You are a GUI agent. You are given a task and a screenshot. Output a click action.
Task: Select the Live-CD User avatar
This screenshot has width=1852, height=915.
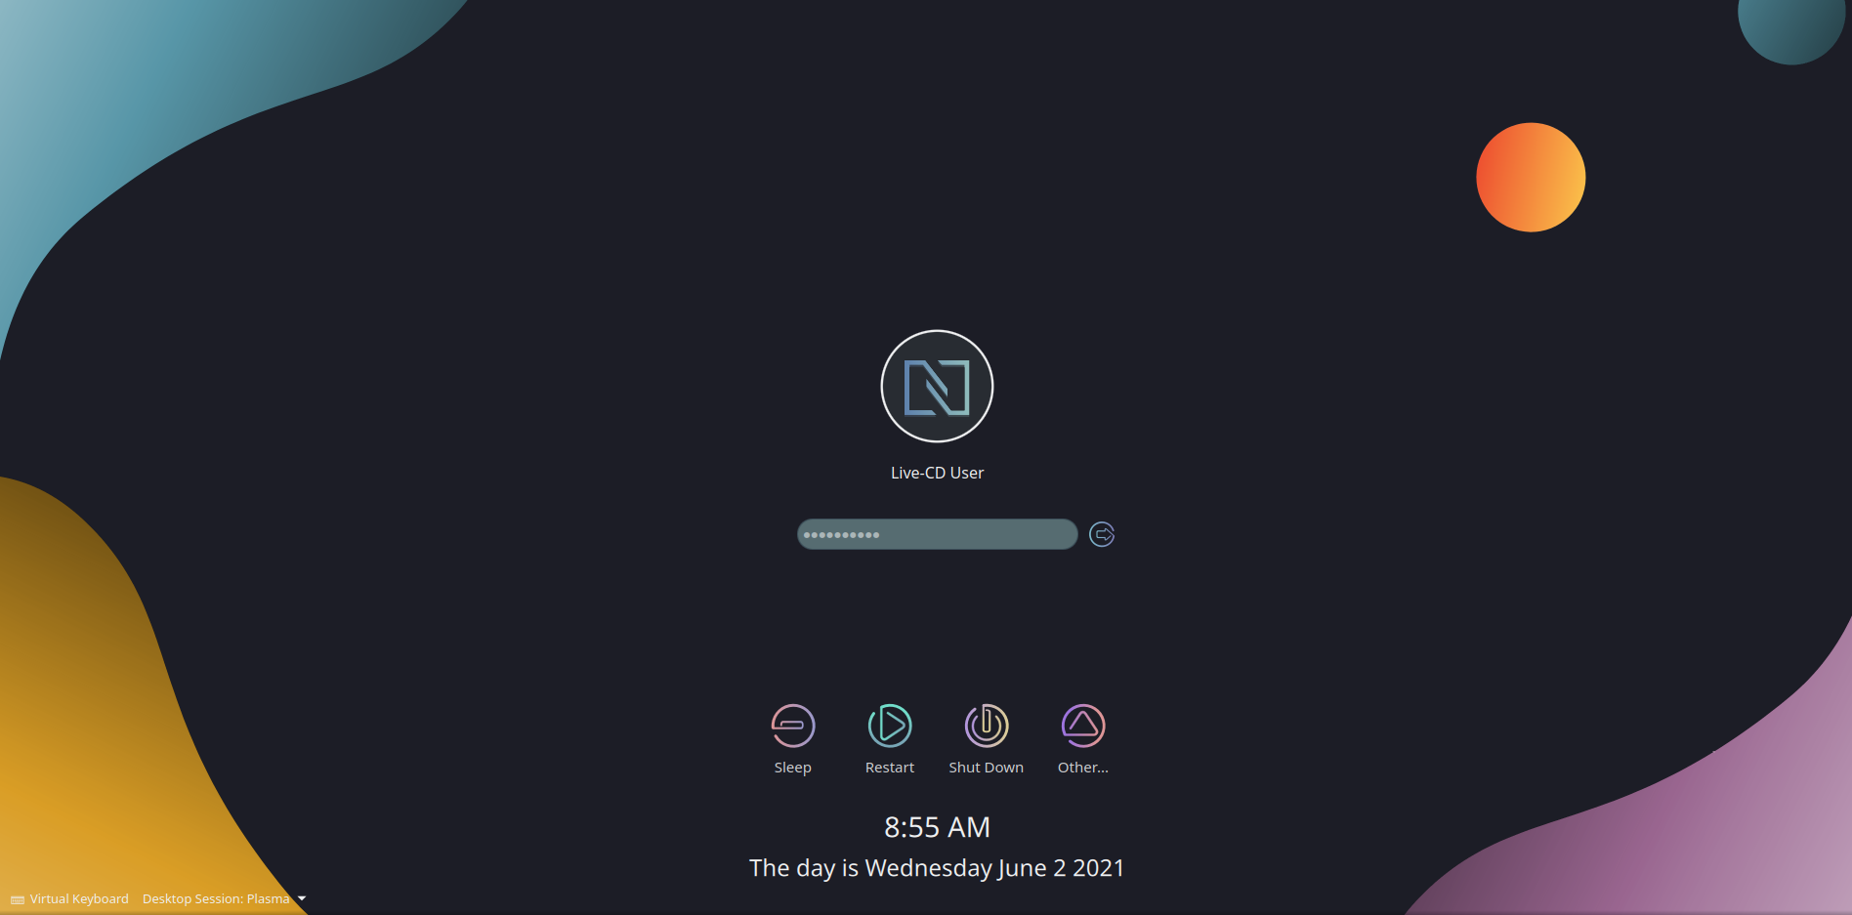937,386
